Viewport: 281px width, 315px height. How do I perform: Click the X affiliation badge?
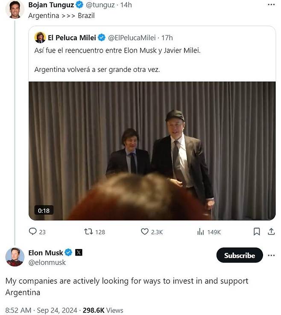tap(79, 253)
